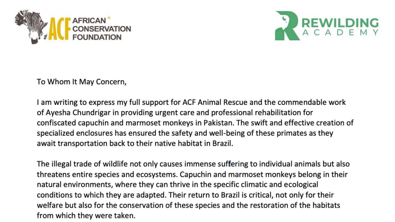Click the green R Rewilding icon
Image resolution: width=395 pixels, height=222 pixels.
click(x=287, y=26)
